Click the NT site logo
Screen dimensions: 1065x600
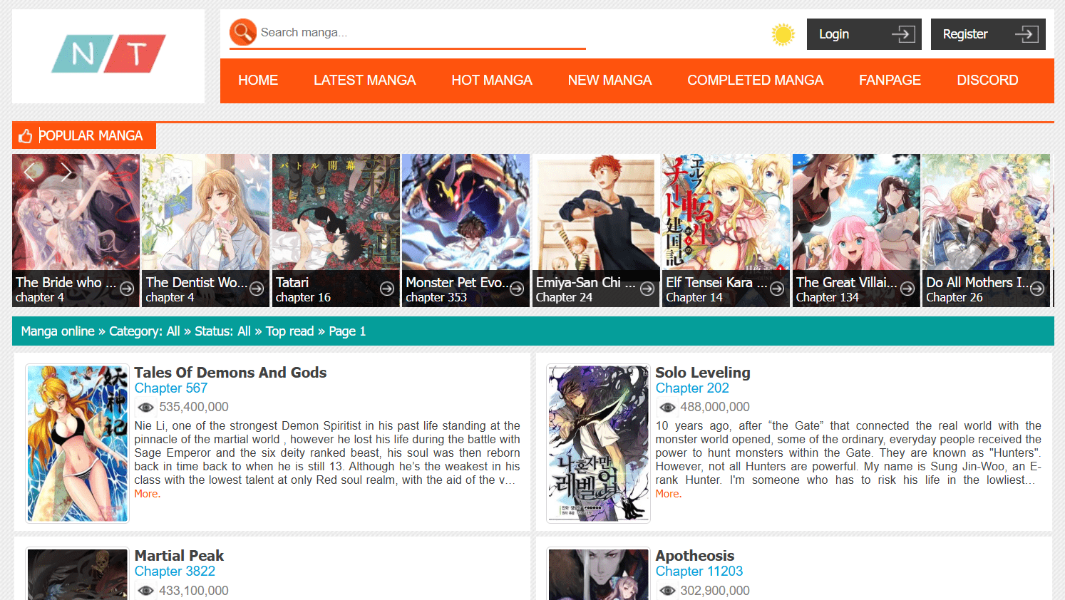pos(108,54)
